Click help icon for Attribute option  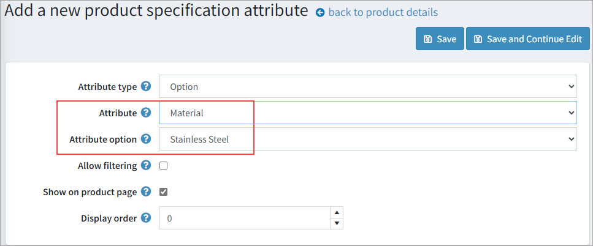click(145, 139)
